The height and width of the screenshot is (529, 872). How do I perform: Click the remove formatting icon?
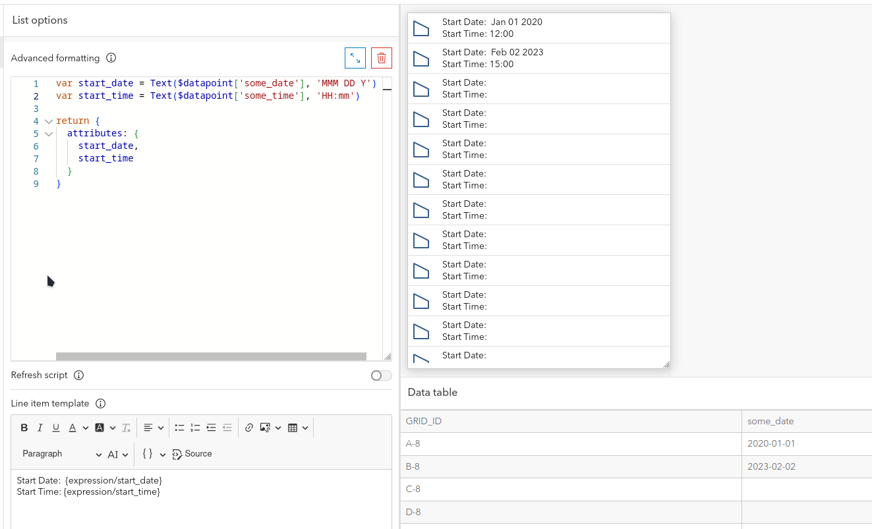click(x=126, y=427)
